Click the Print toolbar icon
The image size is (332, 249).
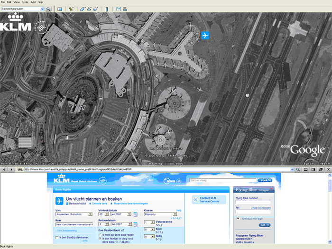click(125, 9)
